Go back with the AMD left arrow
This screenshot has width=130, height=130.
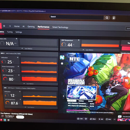pos(4,26)
